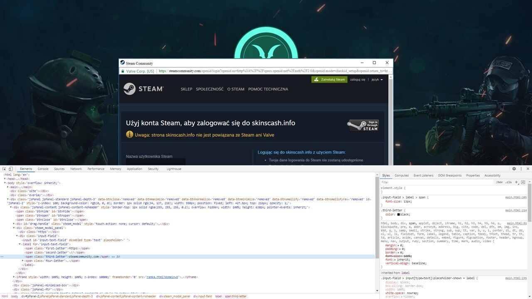Toggle the :hov element state panel
The image size is (532, 299).
(x=499, y=182)
